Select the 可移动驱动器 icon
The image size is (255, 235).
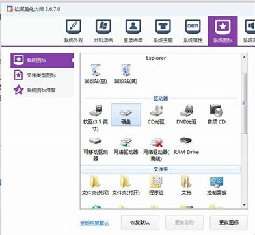[x=96, y=149]
